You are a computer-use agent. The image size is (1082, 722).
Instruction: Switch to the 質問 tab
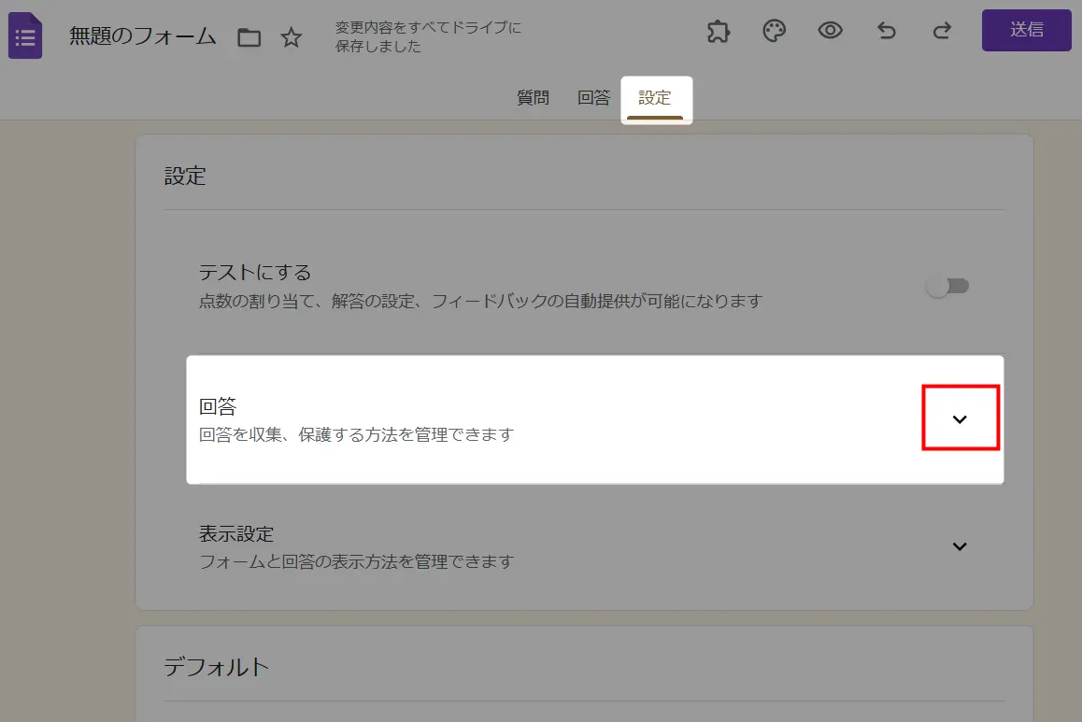coord(533,98)
